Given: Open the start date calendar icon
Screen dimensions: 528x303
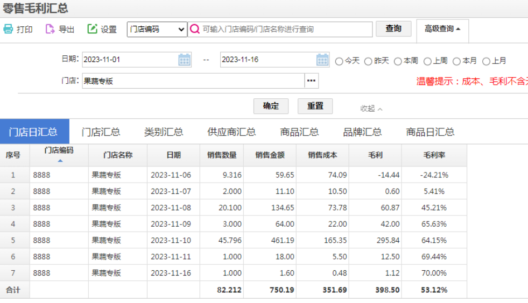Looking at the screenshot, I should pos(184,60).
